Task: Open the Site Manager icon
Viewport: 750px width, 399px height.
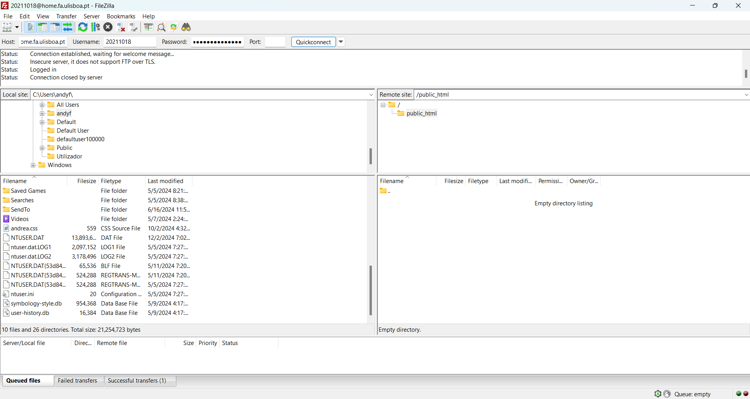Action: click(x=7, y=27)
